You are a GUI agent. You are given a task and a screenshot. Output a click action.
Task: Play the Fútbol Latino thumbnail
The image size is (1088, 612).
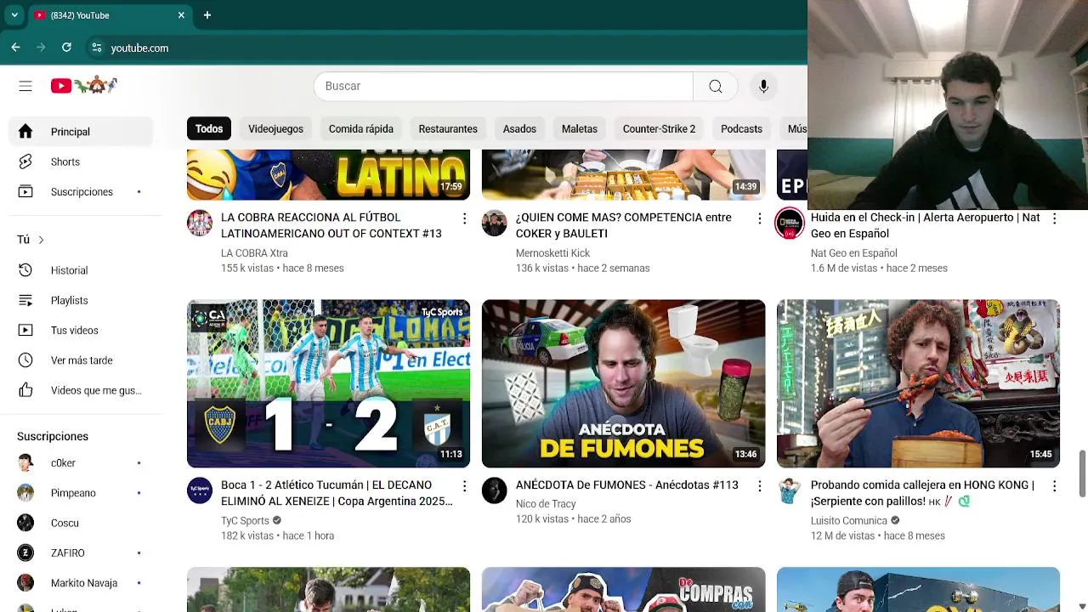tap(328, 175)
